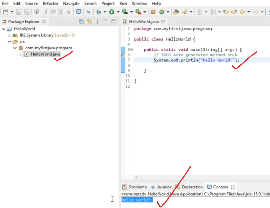Expand the JRE System Library node
The width and height of the screenshot is (270, 208).
click(9, 35)
